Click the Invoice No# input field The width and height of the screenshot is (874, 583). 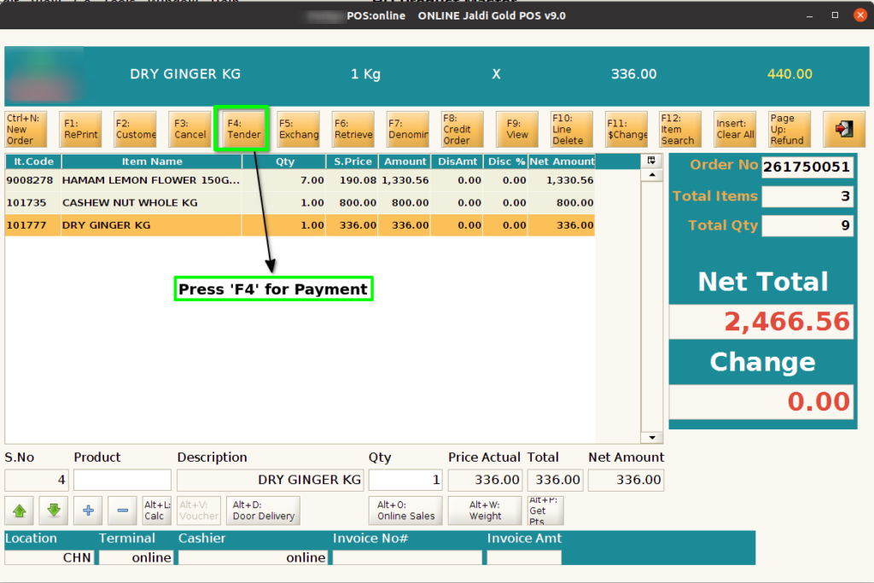[407, 557]
